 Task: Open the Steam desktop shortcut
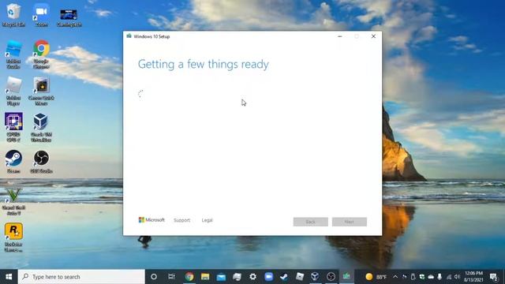pos(13,162)
